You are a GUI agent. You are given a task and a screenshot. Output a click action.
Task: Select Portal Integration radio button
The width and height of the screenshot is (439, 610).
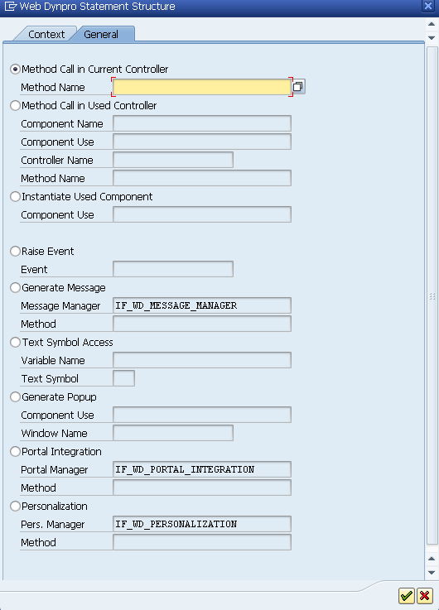click(x=15, y=452)
